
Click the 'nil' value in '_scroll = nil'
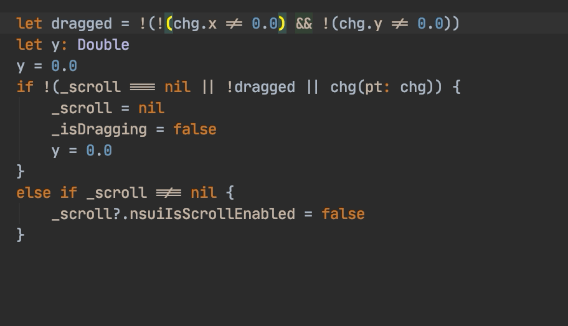(x=151, y=108)
